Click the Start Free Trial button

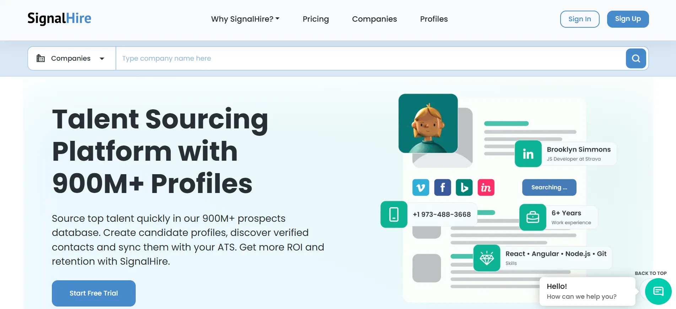[94, 293]
